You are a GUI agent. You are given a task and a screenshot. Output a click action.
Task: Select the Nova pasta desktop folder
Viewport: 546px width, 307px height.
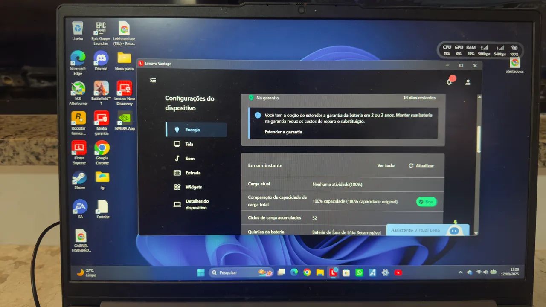pyautogui.click(x=124, y=61)
